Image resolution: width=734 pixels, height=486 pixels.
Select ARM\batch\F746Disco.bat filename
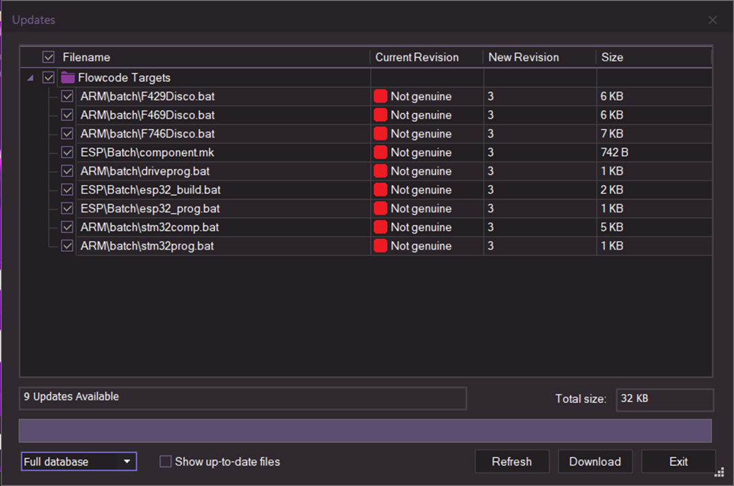click(148, 134)
